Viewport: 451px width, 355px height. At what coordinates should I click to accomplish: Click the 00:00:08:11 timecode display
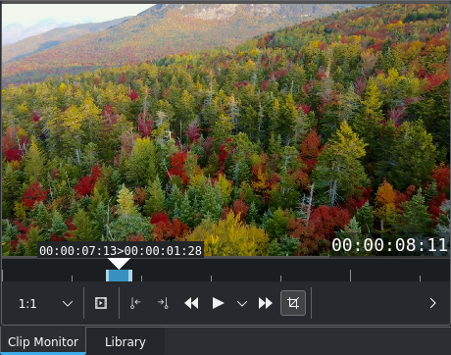[x=389, y=245]
